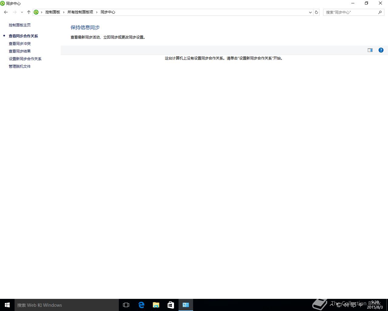Expand the chevron before 控制面板 breadcrumb

42,12
